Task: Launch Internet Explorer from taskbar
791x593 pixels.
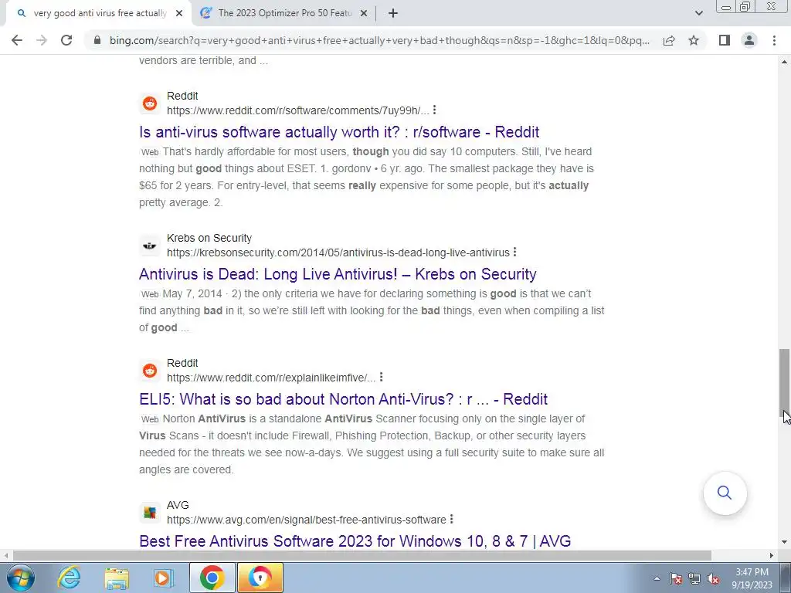Action: pos(69,578)
